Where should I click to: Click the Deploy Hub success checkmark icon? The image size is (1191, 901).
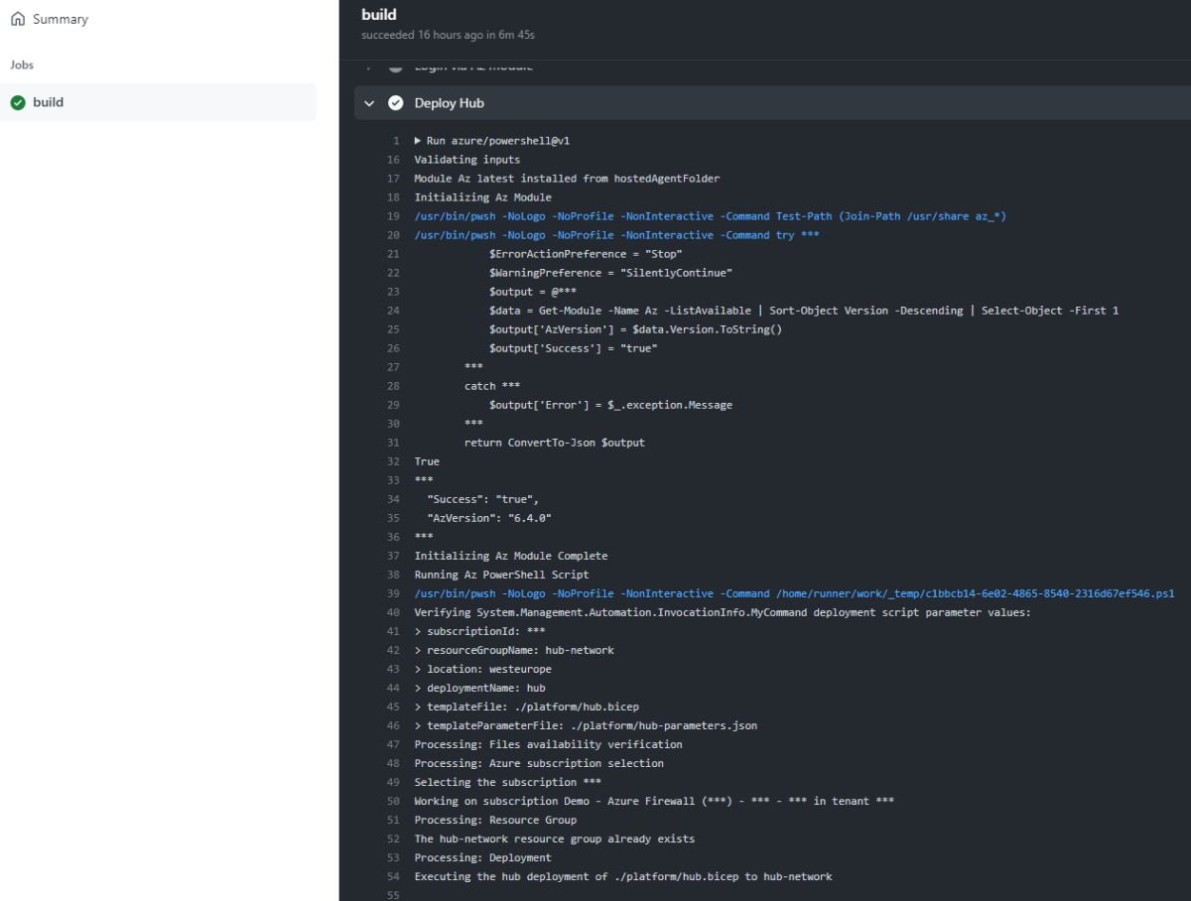pyautogui.click(x=396, y=103)
